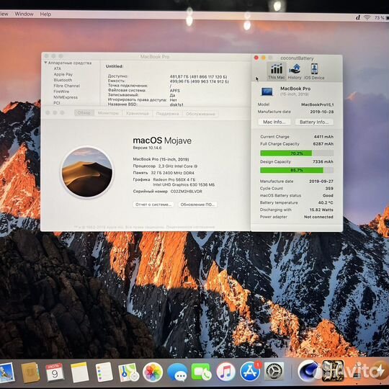This screenshot has width=389, height=389.
Task: Open Messages from the Dock
Action: (x=177, y=372)
